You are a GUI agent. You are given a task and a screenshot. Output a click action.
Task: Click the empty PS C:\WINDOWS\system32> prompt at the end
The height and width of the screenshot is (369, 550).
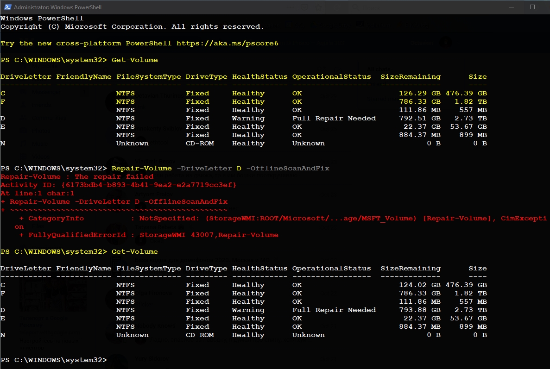(54, 360)
